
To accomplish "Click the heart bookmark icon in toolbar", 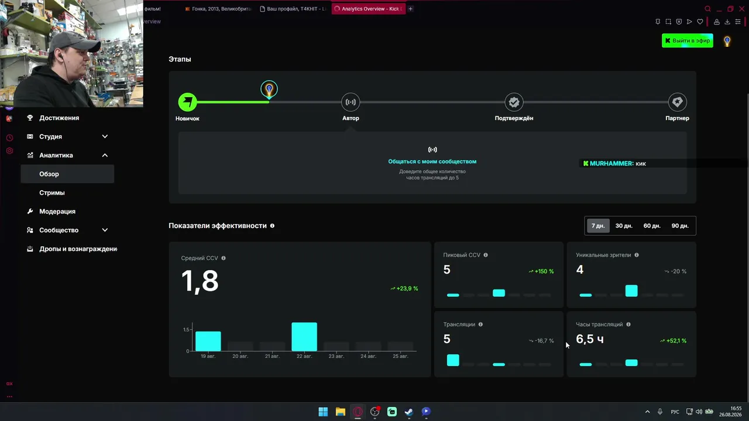I will coord(700,22).
